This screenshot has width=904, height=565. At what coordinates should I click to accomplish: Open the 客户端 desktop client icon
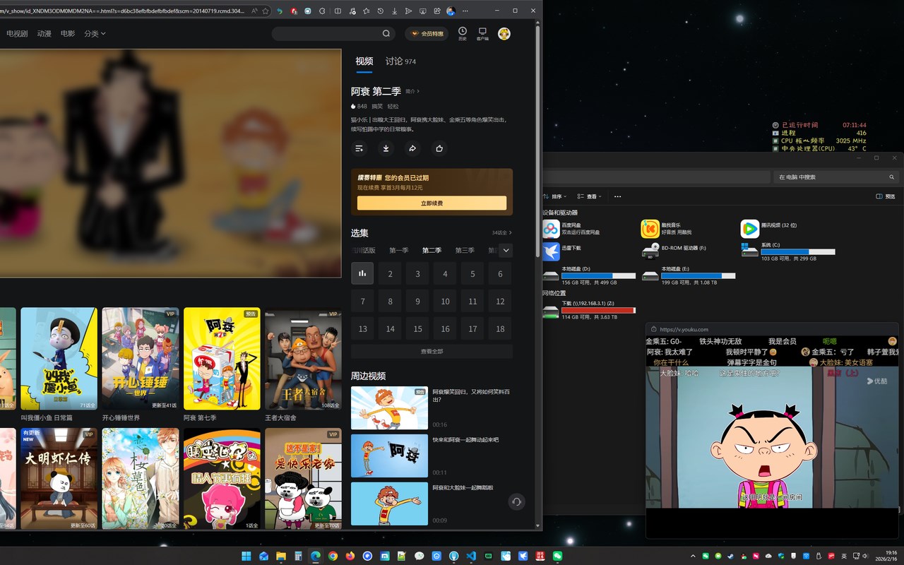click(x=482, y=33)
